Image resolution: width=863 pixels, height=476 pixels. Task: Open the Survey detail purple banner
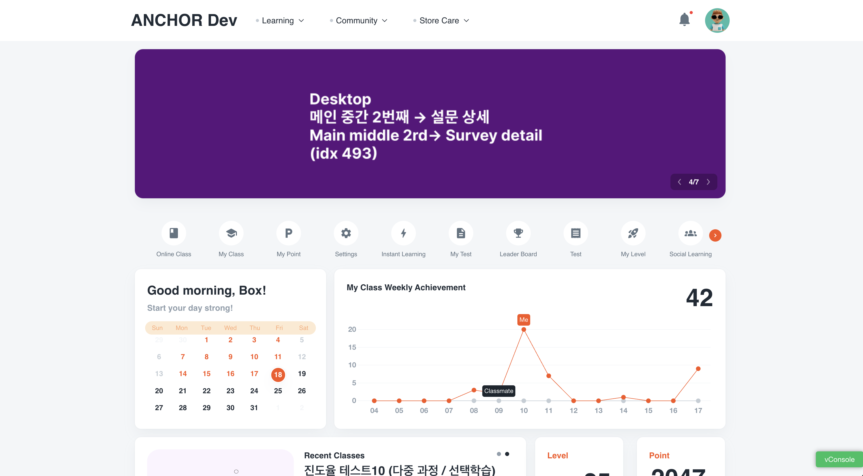point(430,123)
